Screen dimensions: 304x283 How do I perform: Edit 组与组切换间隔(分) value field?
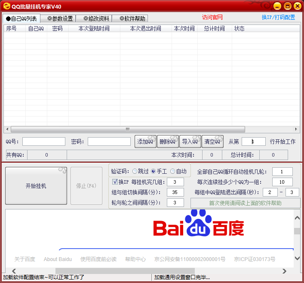click(x=175, y=192)
